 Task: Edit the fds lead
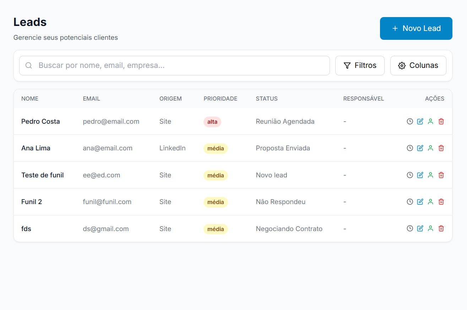point(420,228)
